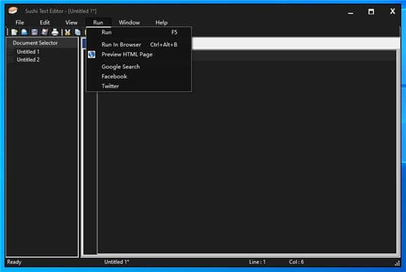Viewport: 406px width, 272px height.
Task: Click the Print toolbar icon
Action: coord(55,32)
